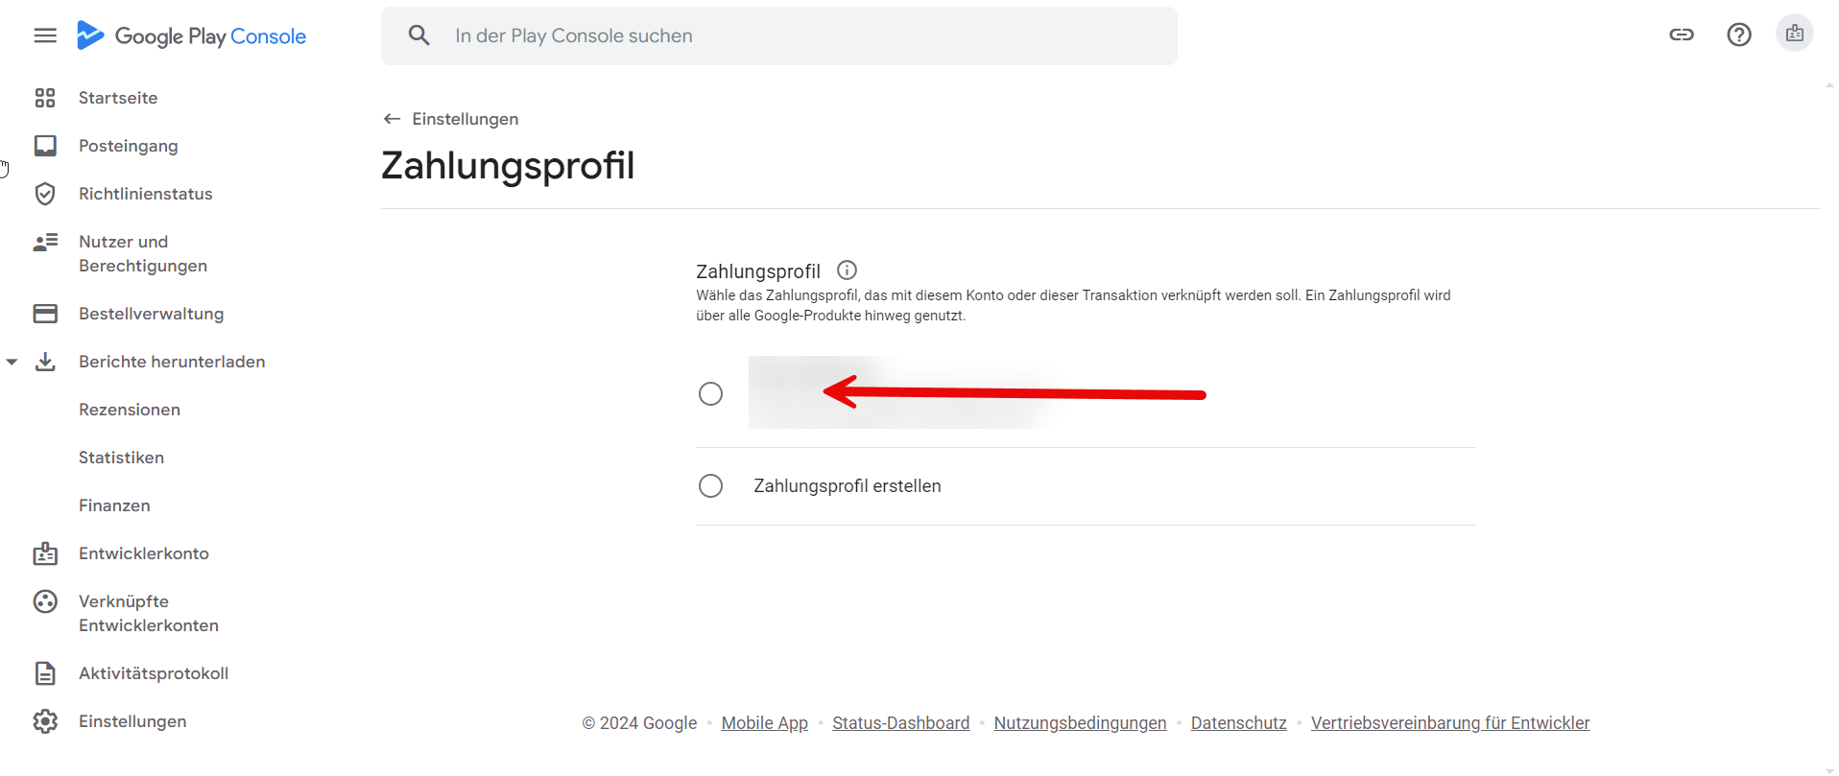This screenshot has width=1839, height=776.
Task: Open the Status-Dashboard footer link
Action: [x=900, y=723]
